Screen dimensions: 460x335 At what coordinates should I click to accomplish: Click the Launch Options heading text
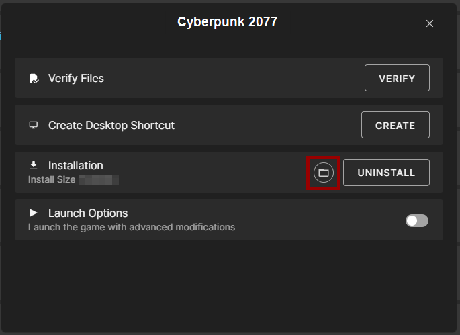(88, 213)
